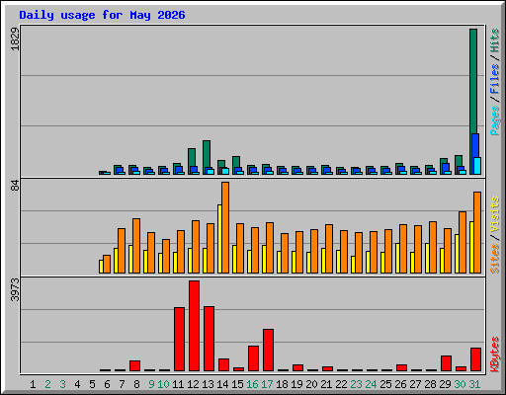Click the red KBytes bar for day 11
Viewport: 506px width, 395px height.
click(179, 340)
